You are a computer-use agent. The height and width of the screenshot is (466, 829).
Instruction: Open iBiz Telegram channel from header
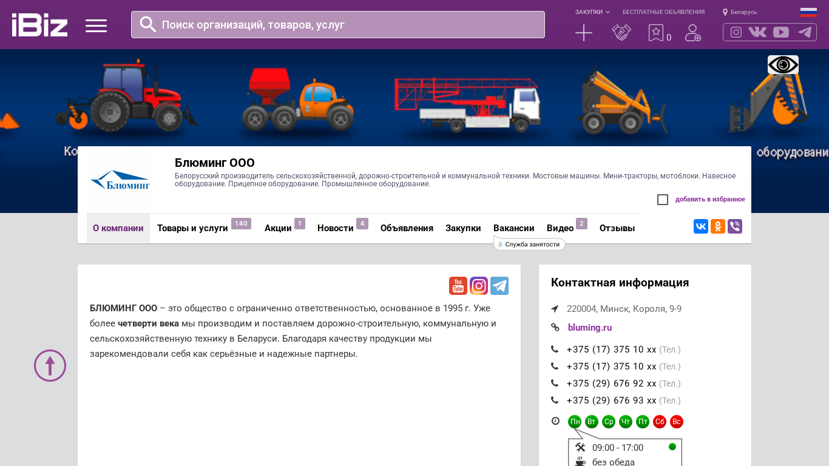805,32
